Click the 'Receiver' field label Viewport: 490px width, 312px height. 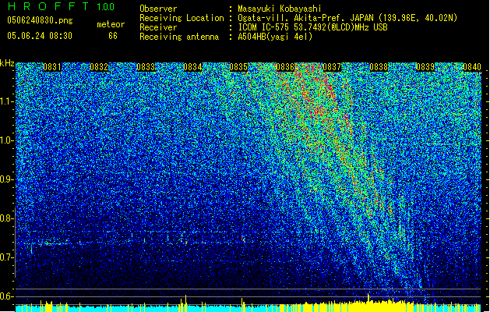point(158,27)
